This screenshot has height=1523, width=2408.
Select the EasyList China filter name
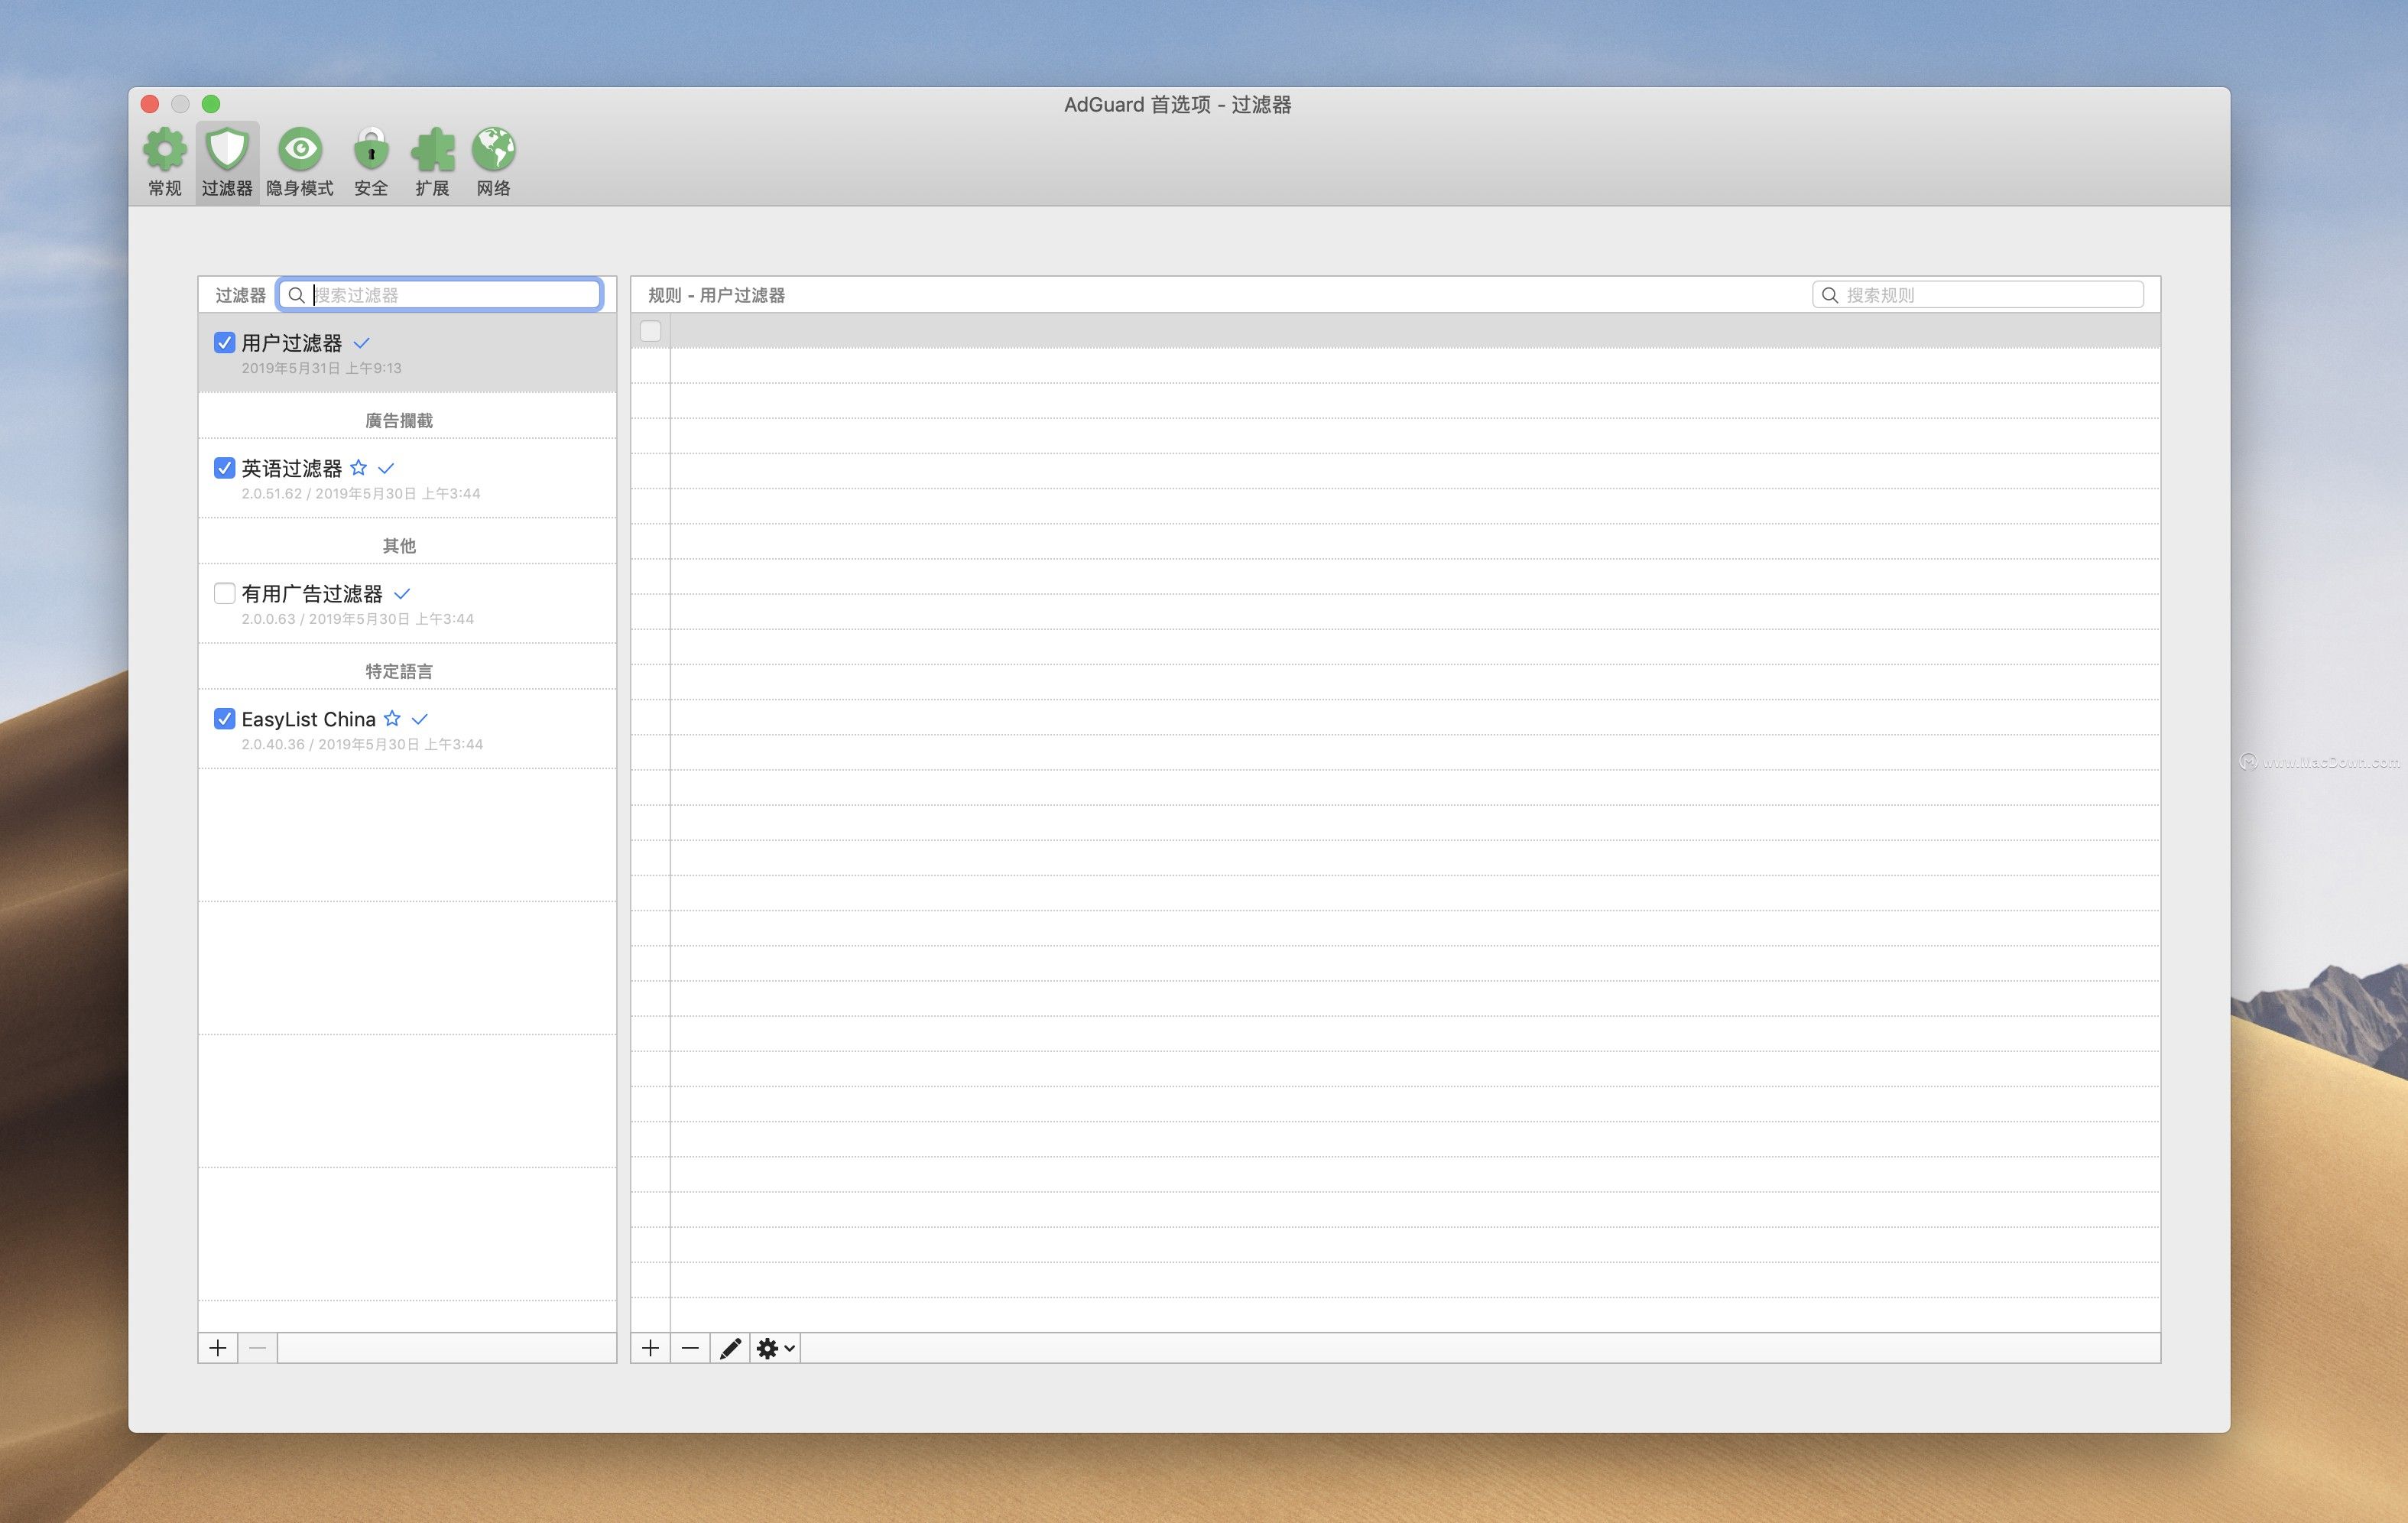click(309, 719)
